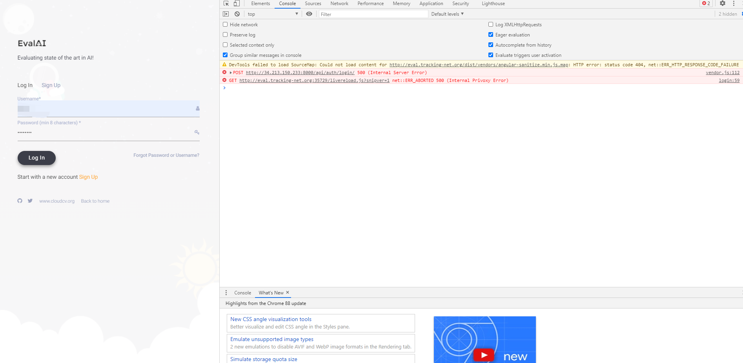Open the top JavaScript context dropdown
743x363 pixels.
click(273, 14)
